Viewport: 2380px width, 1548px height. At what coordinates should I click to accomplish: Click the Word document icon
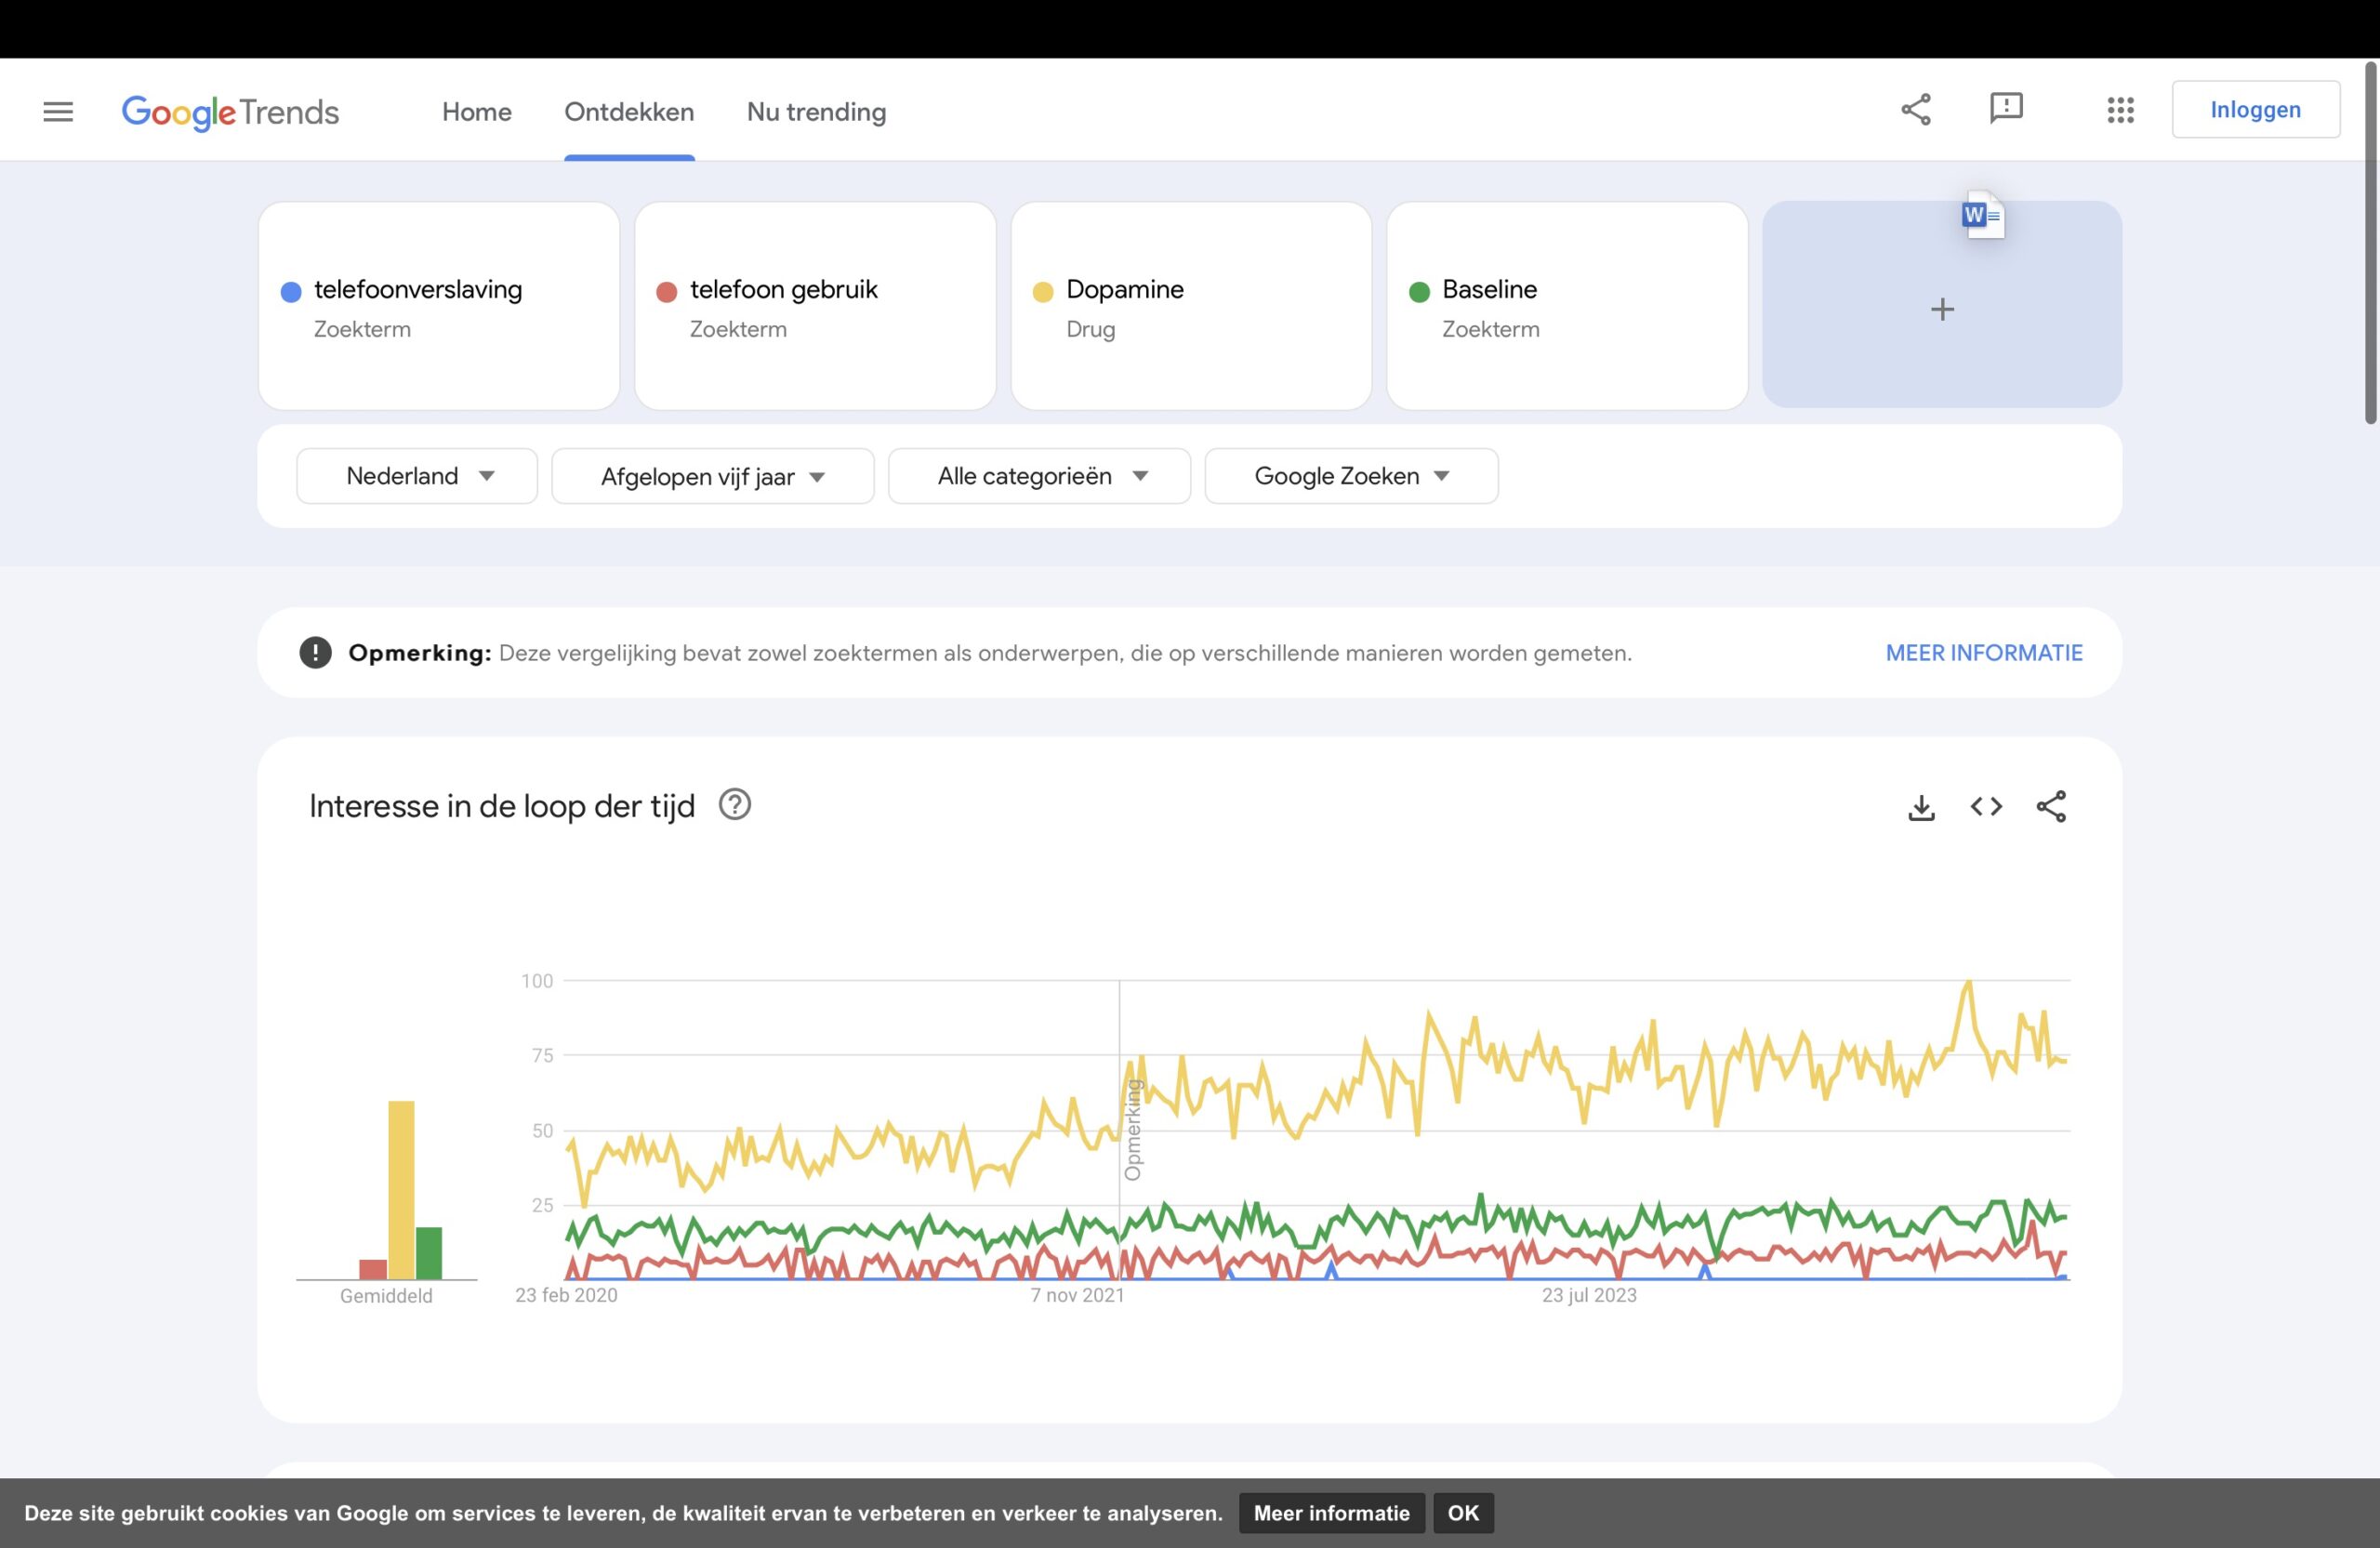click(1983, 215)
